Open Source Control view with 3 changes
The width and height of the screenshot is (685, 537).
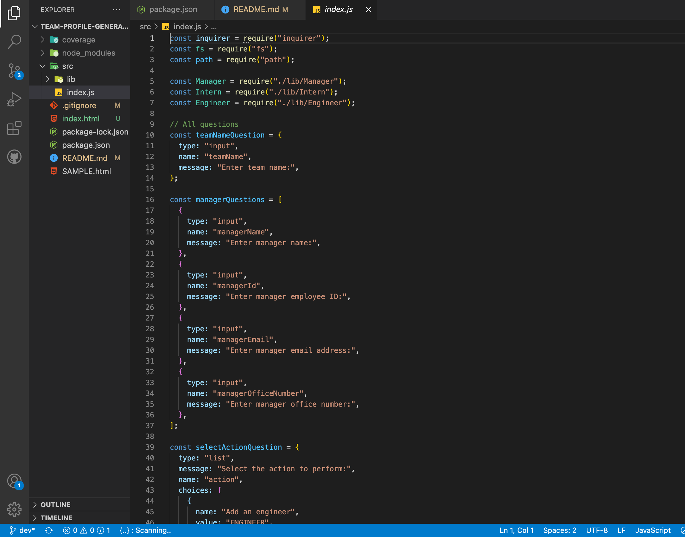14,71
